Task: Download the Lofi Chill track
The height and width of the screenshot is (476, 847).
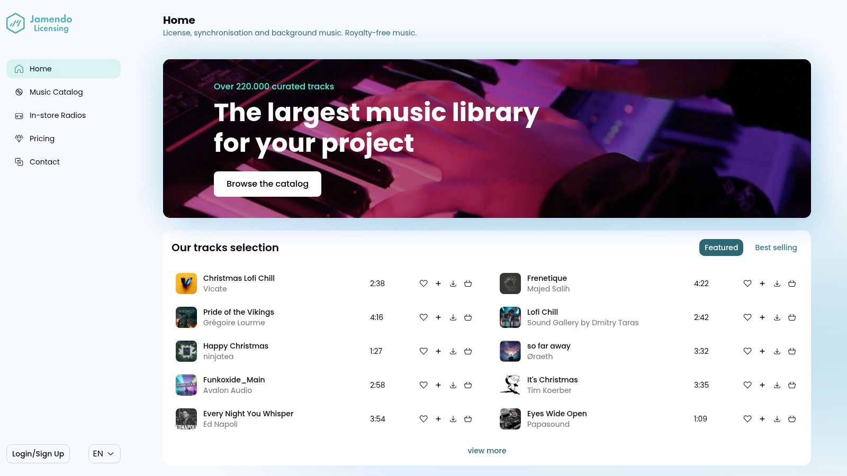Action: point(777,317)
